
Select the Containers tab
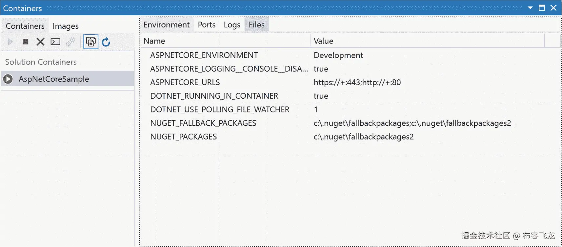(25, 26)
